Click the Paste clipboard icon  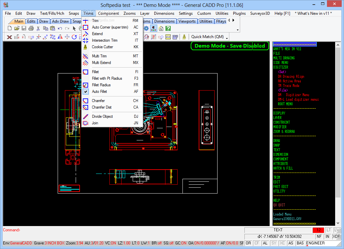pyautogui.click(x=52, y=28)
